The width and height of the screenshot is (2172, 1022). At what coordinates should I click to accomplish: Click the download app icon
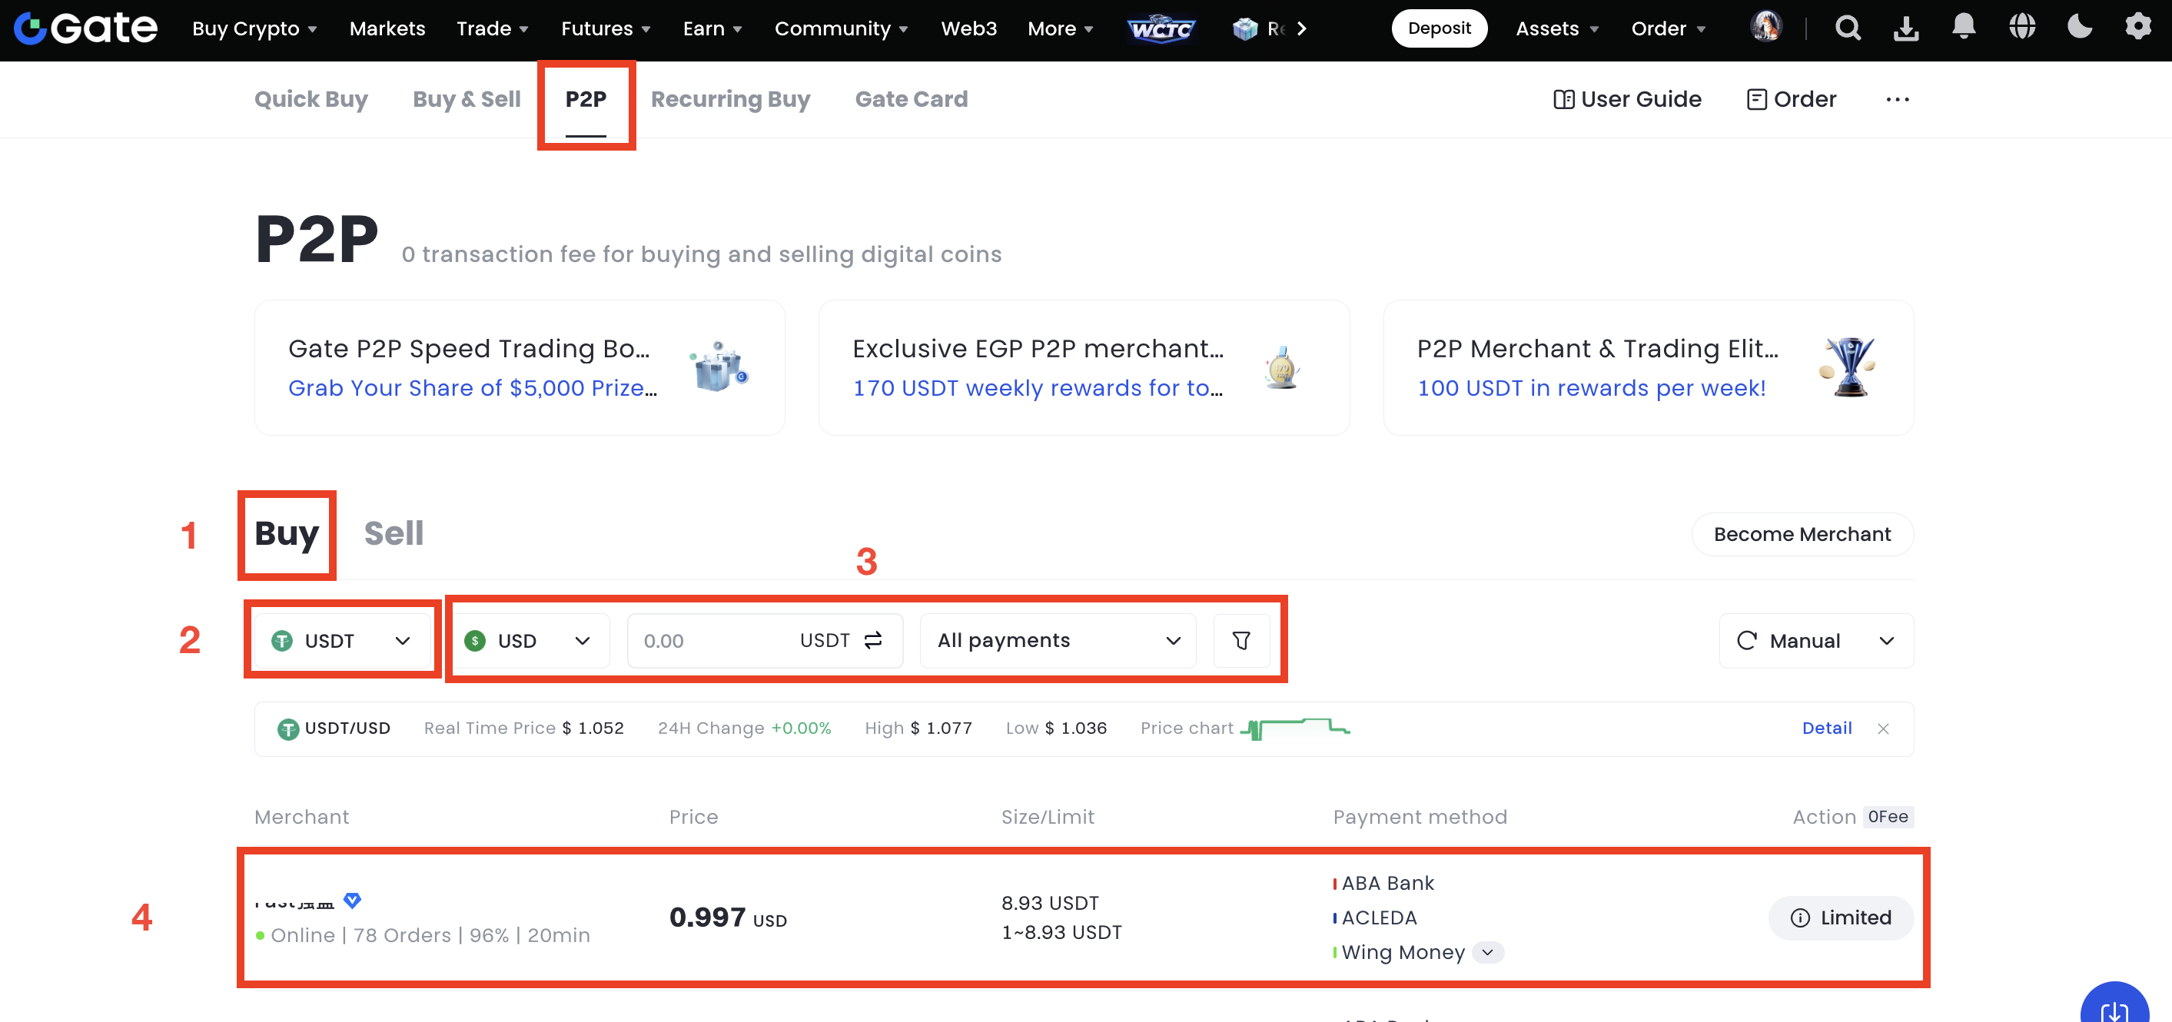(1905, 28)
